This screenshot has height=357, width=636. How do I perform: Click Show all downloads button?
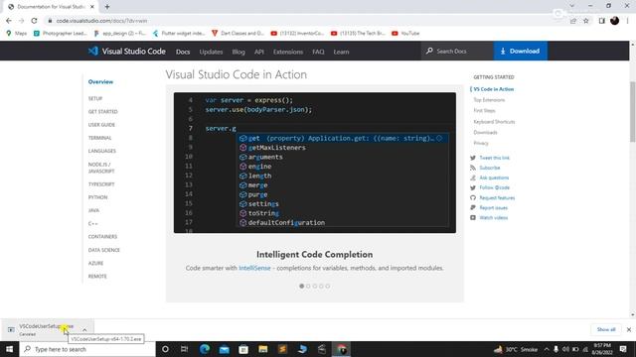pos(606,329)
